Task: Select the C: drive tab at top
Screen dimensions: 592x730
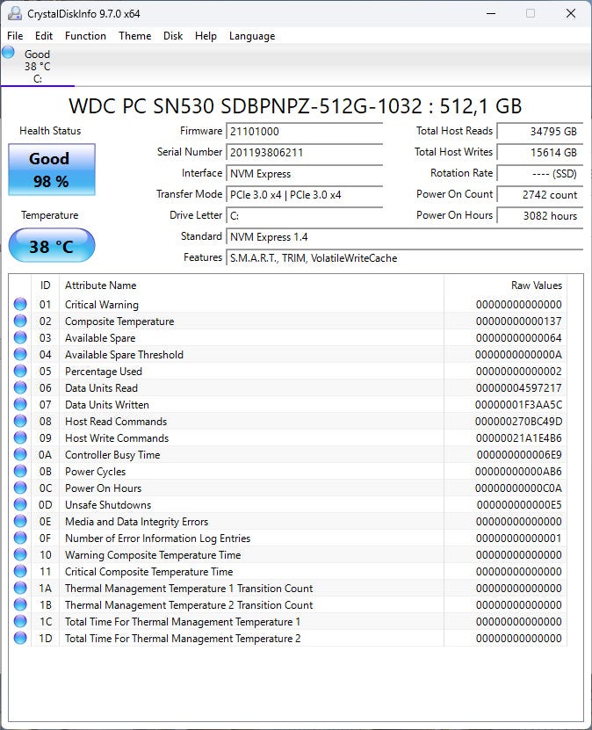Action: coord(38,67)
